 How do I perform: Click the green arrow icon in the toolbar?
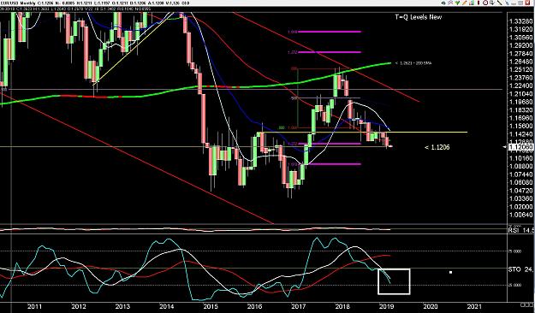458,3
